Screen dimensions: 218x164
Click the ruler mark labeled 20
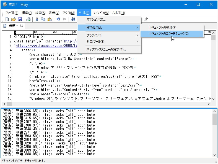[x=55, y=32]
